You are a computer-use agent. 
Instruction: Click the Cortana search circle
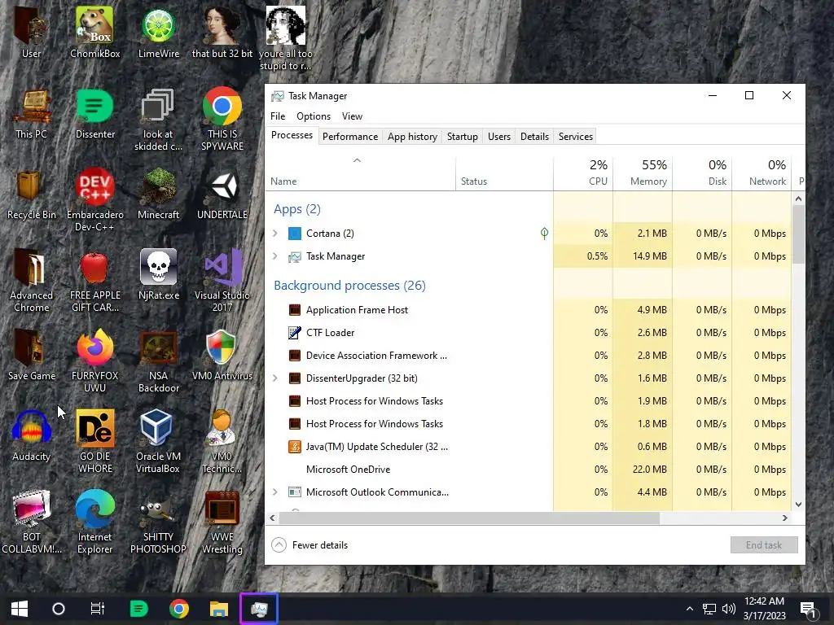tap(59, 609)
